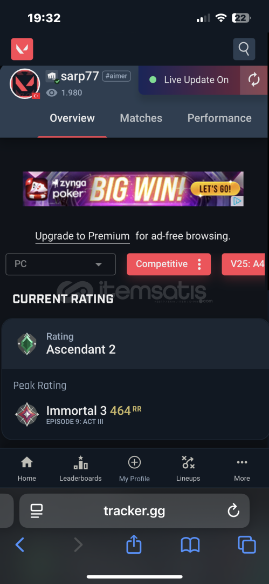Tap LET'S GO on poker ad

pos(216,189)
